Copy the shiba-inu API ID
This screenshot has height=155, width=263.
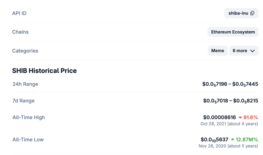click(x=252, y=13)
